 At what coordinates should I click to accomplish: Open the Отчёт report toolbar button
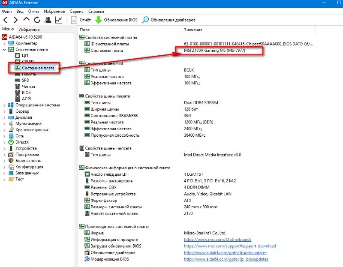pyautogui.click(x=81, y=20)
